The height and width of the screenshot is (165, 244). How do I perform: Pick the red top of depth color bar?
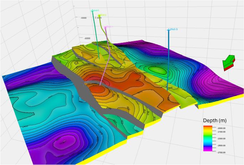coord(208,127)
